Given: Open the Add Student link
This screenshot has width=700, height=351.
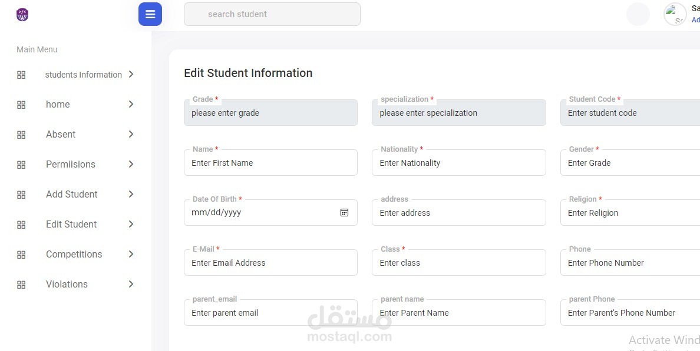Looking at the screenshot, I should click(72, 194).
